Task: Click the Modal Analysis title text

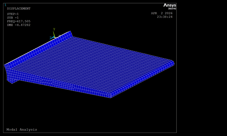Action: point(22,129)
